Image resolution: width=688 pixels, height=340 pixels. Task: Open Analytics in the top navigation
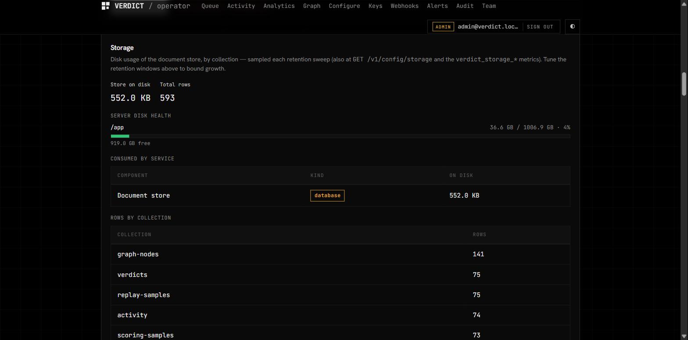(279, 6)
